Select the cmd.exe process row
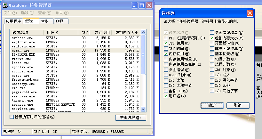 (x=75, y=88)
